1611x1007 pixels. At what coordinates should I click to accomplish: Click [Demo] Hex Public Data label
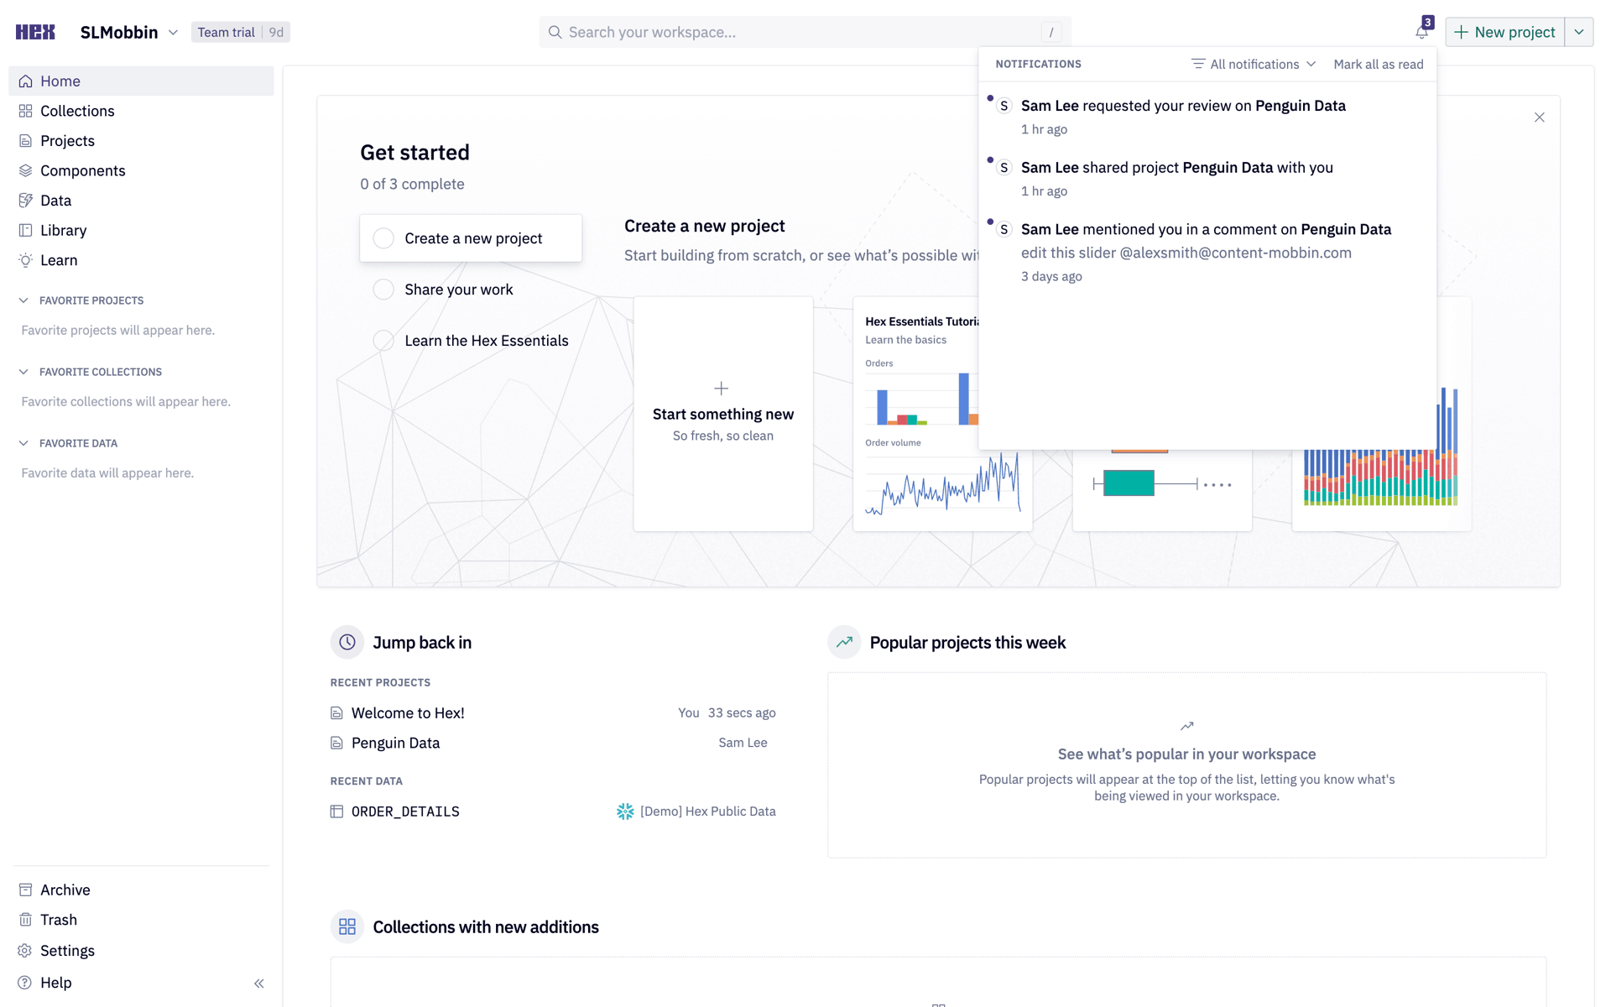(707, 811)
